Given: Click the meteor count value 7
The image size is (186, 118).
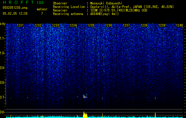Looking at the screenshot, I should pyautogui.click(x=42, y=14).
